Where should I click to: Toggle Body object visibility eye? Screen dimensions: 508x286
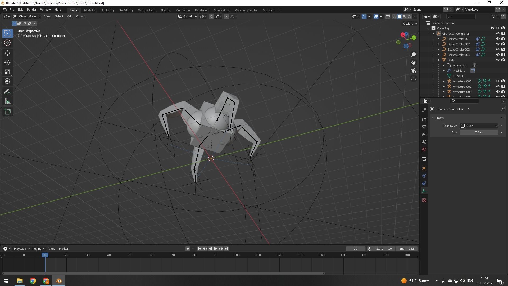(x=497, y=60)
